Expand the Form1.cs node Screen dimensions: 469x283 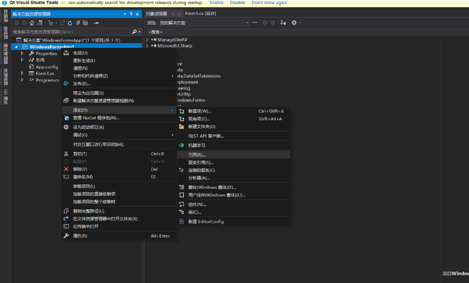[22, 73]
